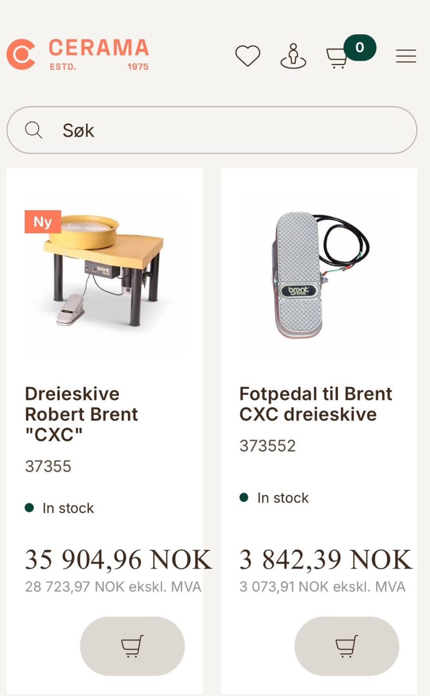Click the 35 904,96 NOK price
430x696 pixels.
(x=117, y=559)
